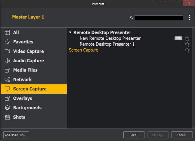Switch to Video Capture category

coord(34,51)
